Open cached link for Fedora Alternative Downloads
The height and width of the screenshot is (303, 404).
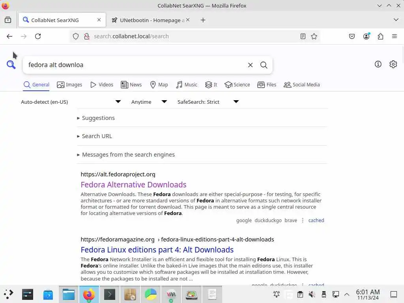[316, 220]
